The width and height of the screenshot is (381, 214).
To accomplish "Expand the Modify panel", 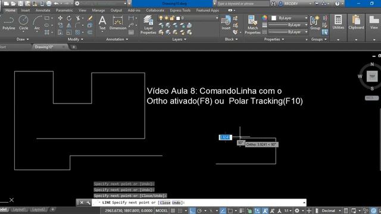I will tap(76, 39).
